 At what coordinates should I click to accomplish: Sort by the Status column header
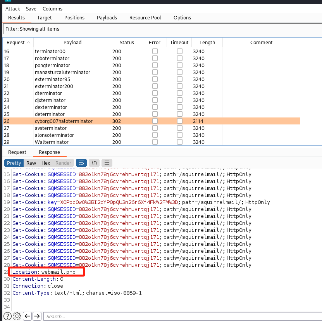[127, 43]
